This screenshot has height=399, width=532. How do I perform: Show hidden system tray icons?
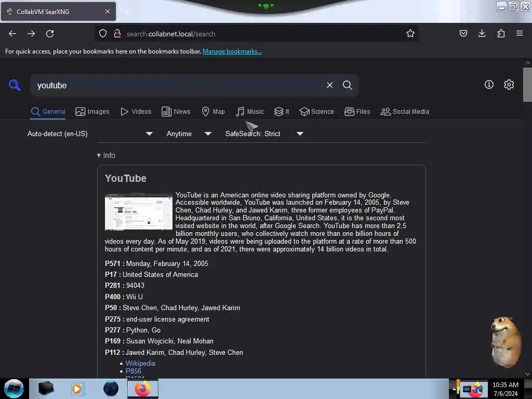(x=454, y=389)
